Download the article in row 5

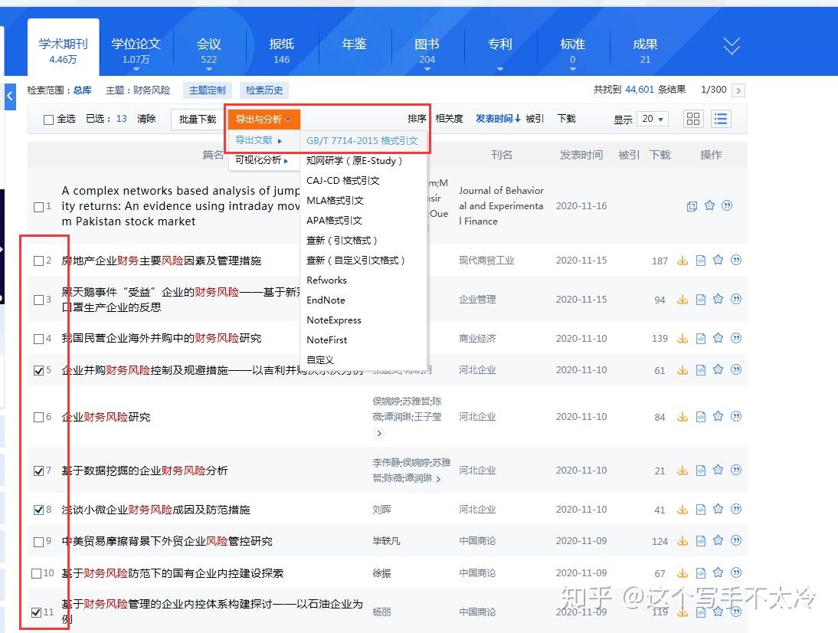coord(683,370)
